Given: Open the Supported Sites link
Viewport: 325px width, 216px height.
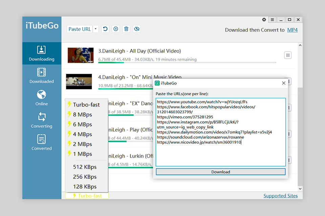Looking at the screenshot, I should [280, 195].
